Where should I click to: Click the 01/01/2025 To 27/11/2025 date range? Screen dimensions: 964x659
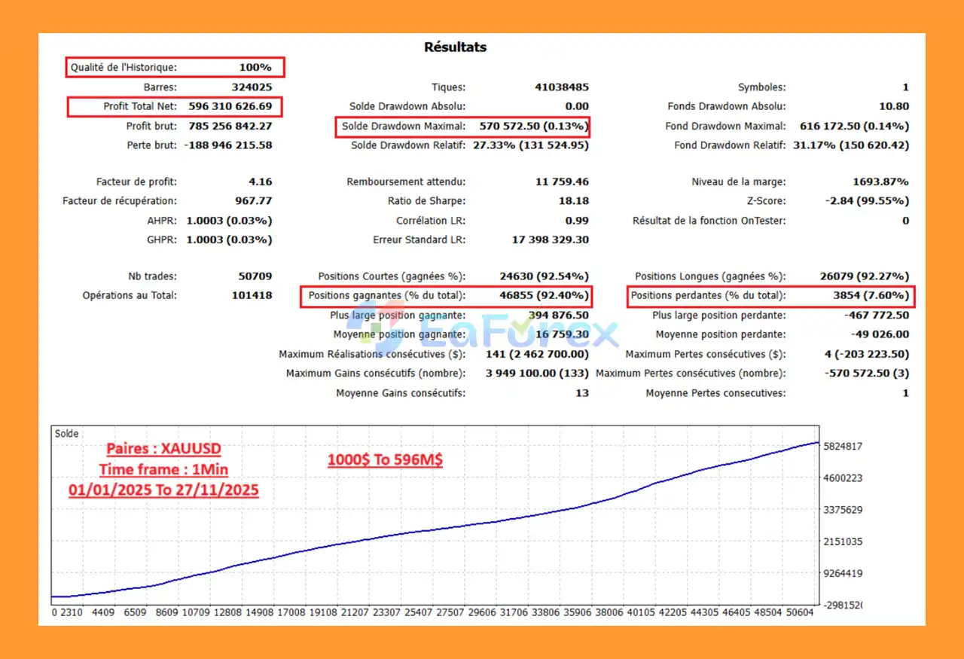coord(163,490)
